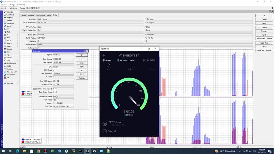Go back using Speedtest back arrow
Screen dimensions: 274x154
[104, 55]
